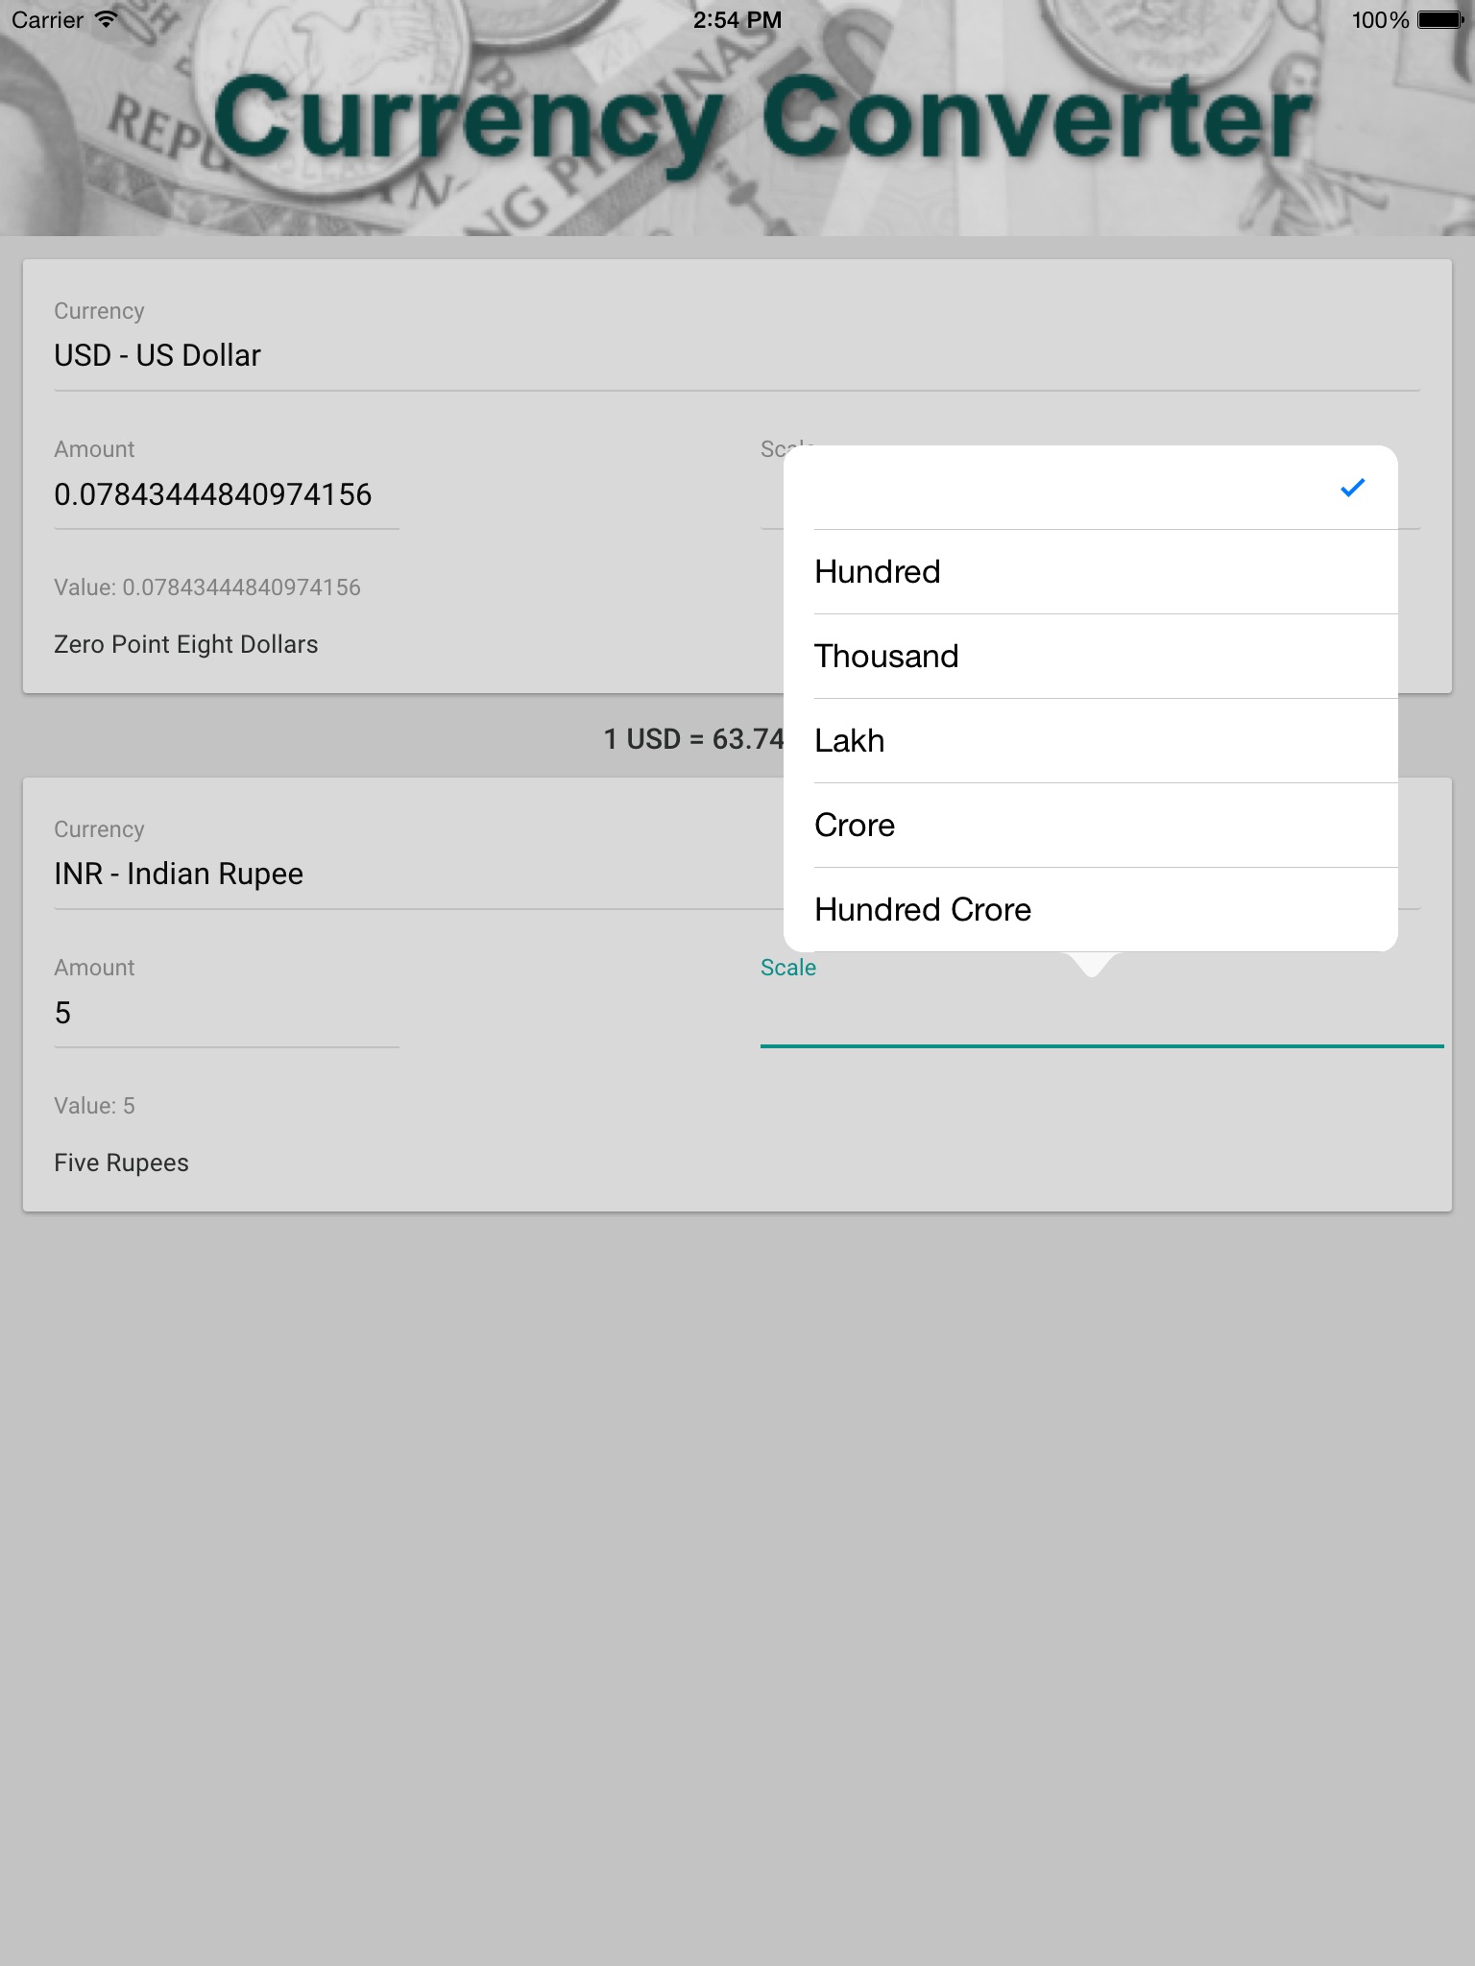The width and height of the screenshot is (1475, 1966).
Task: Pick Lakh from the scale options
Action: point(1090,741)
